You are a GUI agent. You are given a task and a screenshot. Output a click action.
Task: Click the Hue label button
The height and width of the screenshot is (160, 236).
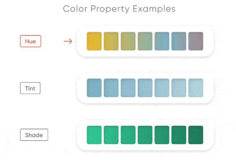(30, 41)
